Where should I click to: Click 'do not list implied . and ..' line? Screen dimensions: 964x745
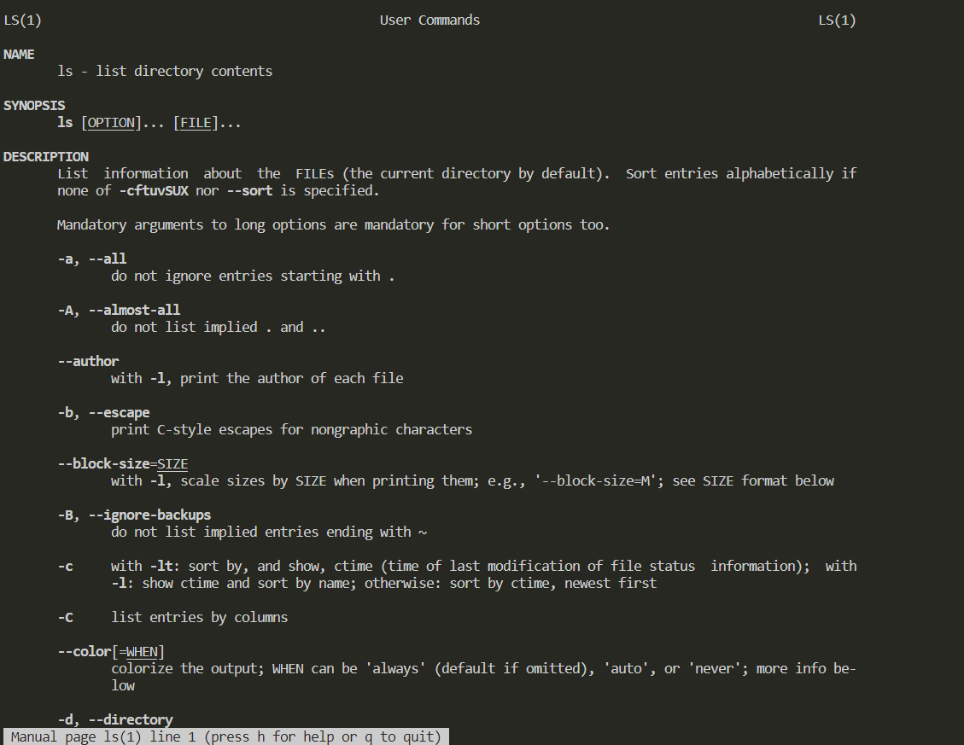click(219, 327)
